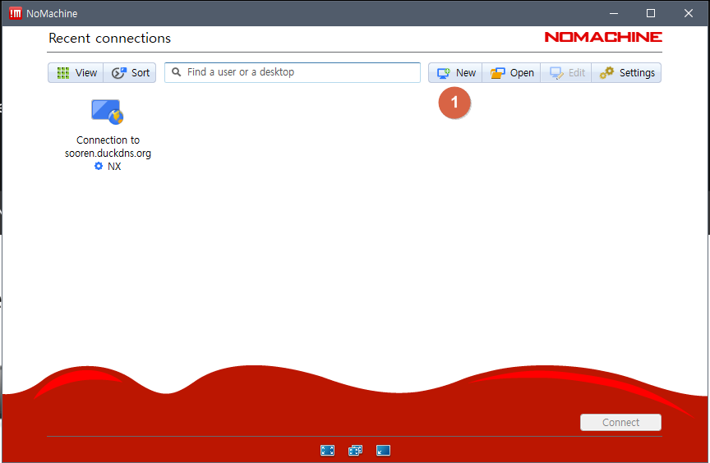Close the NoMachine window
Screen dimensions: 710x463
689,14
